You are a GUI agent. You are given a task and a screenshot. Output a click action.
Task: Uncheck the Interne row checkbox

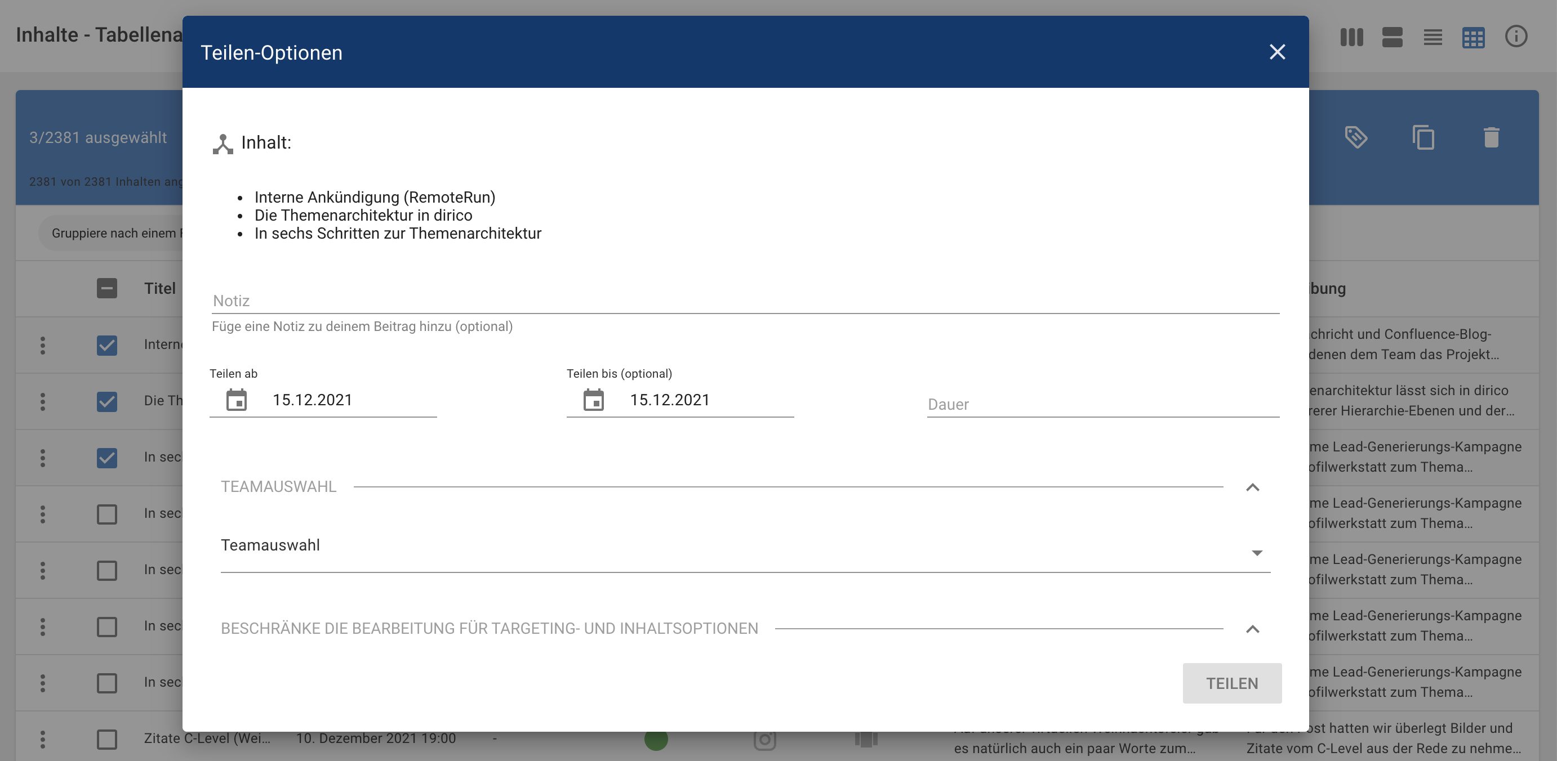pos(107,345)
